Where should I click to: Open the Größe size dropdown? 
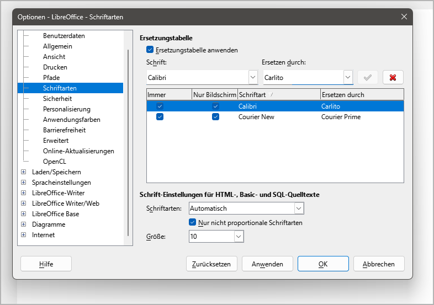click(239, 237)
